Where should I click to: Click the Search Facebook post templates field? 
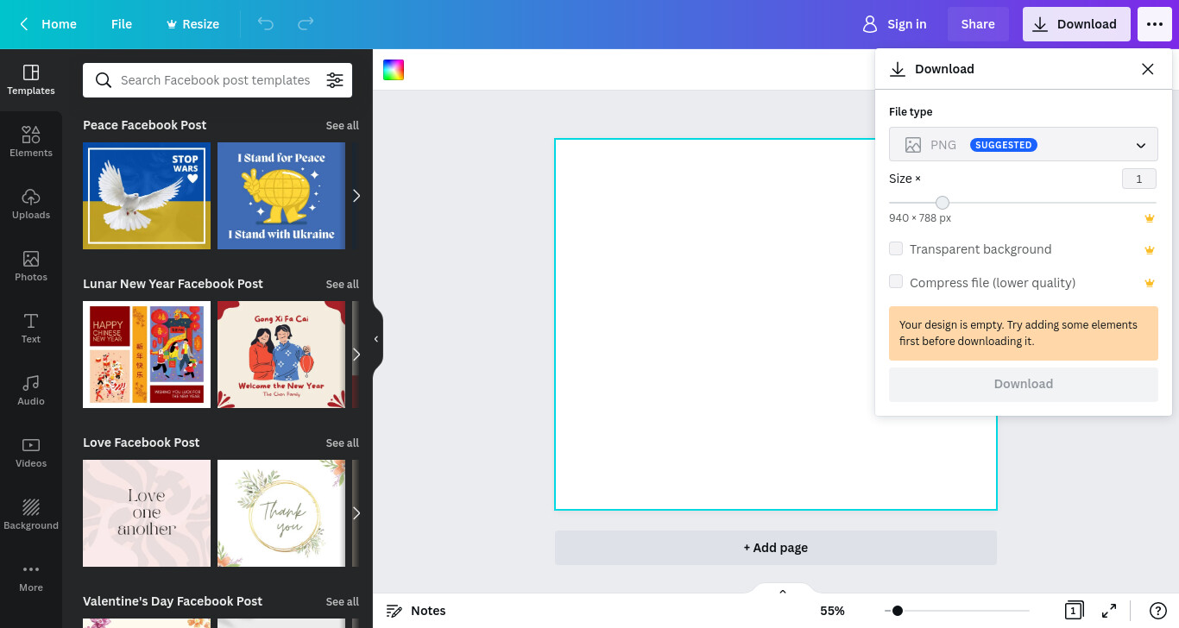coord(218,80)
